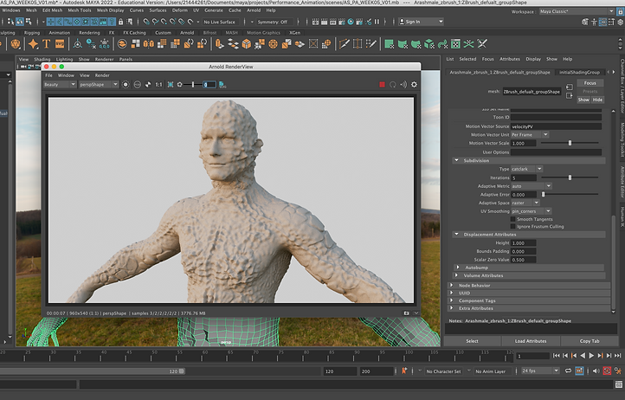The image size is (625, 400).
Task: Click the question mark selection mask icon
Action: [112, 22]
